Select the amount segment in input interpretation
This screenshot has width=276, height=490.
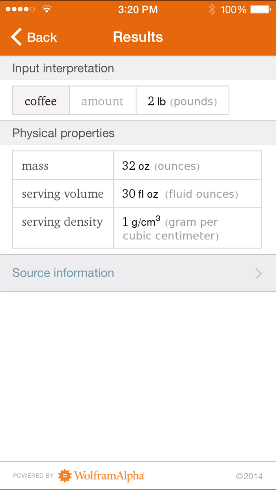(103, 100)
